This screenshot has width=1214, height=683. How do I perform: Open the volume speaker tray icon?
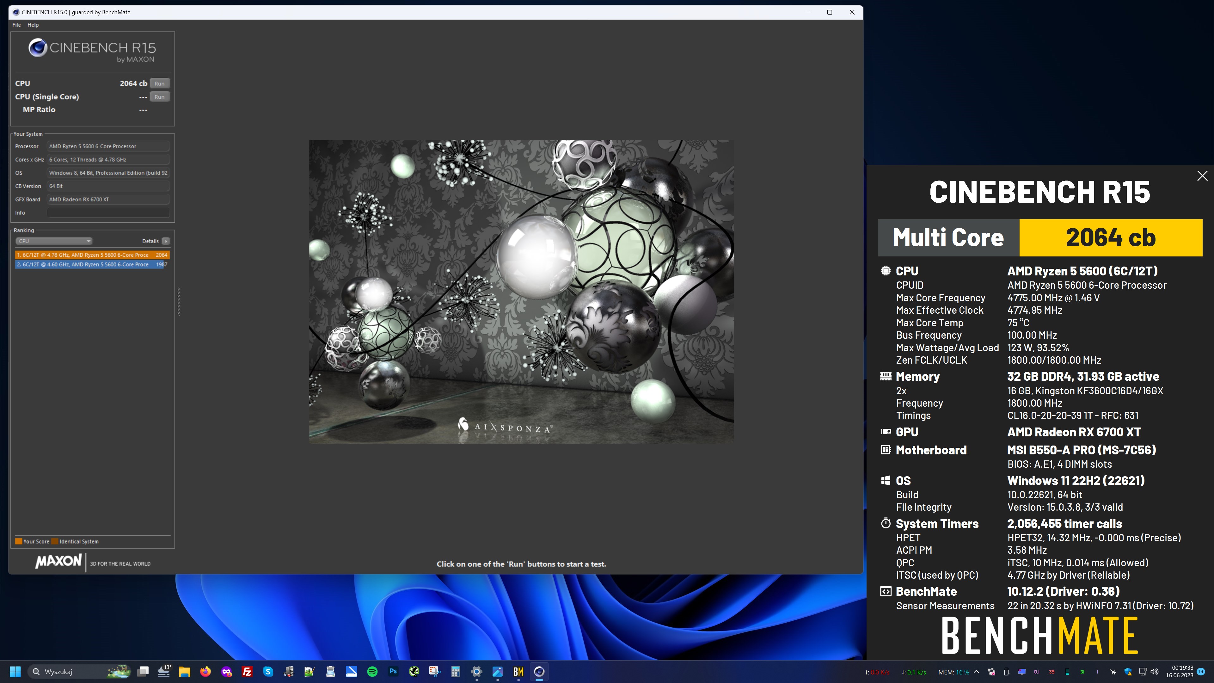[x=1155, y=672]
